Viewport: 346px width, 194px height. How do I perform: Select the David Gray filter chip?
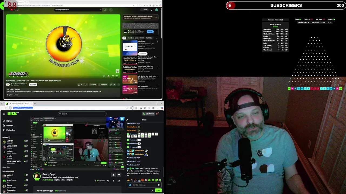pos(149,38)
